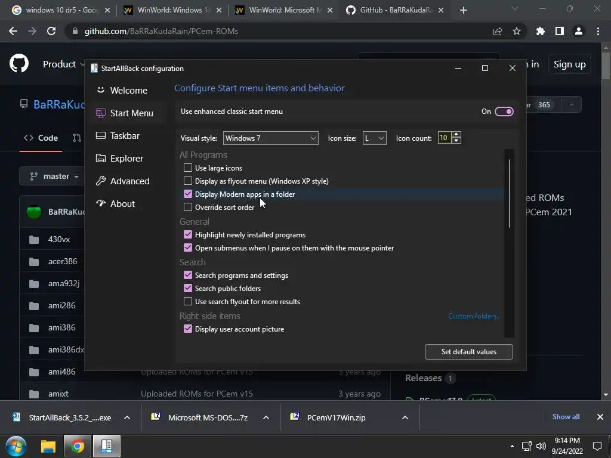The width and height of the screenshot is (611, 458).
Task: Go back in Chrome
Action: (x=13, y=31)
